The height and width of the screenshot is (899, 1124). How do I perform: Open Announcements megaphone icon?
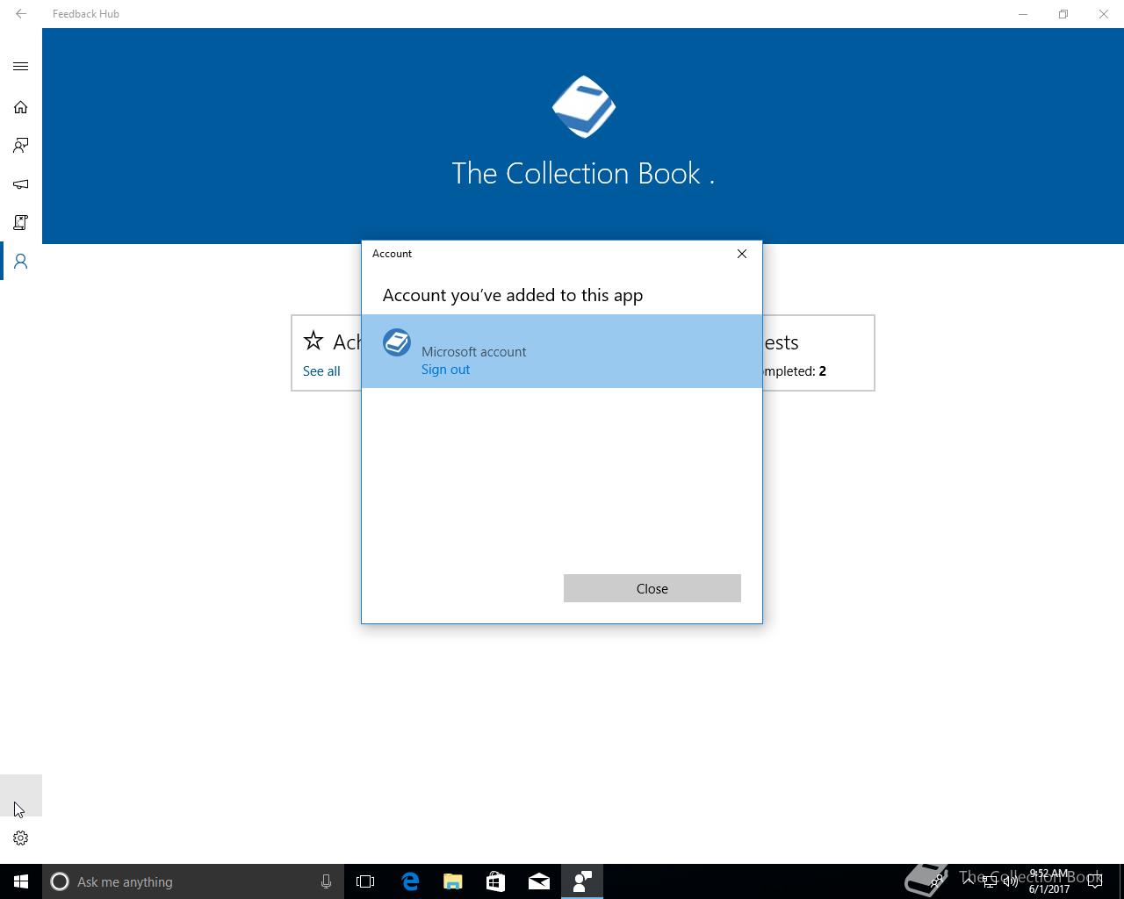(21, 184)
